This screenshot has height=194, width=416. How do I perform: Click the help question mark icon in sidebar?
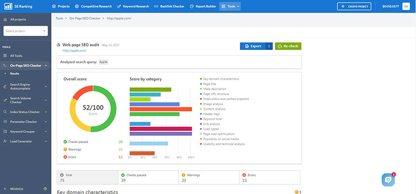point(45,189)
